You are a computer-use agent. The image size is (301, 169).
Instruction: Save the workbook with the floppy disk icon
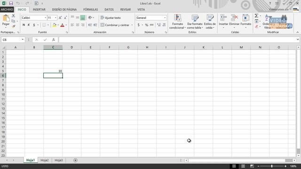tap(11, 3)
